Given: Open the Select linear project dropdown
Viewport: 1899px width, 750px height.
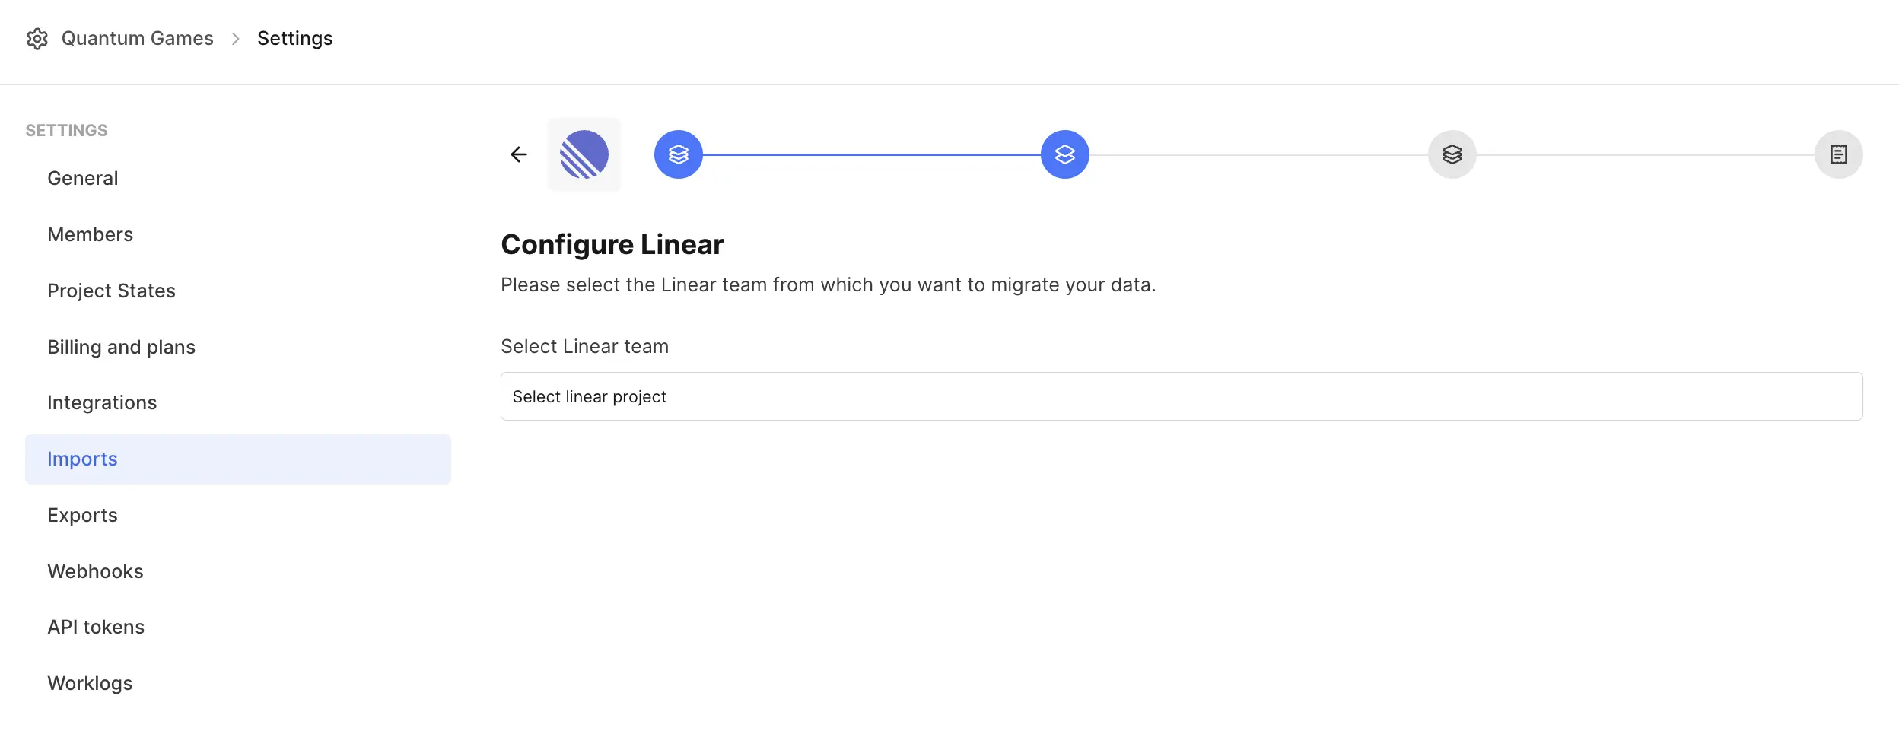Looking at the screenshot, I should tap(1182, 396).
